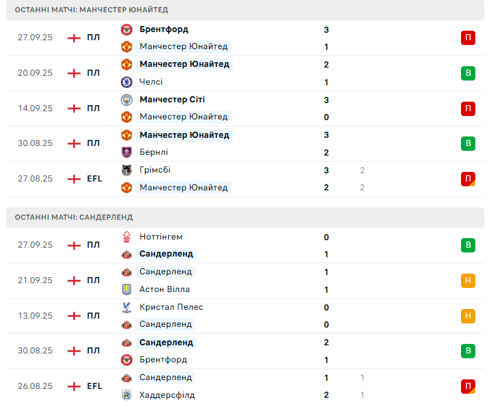489x406 pixels.
Task: Click the Crystal Palace crest icon
Action: tap(126, 307)
